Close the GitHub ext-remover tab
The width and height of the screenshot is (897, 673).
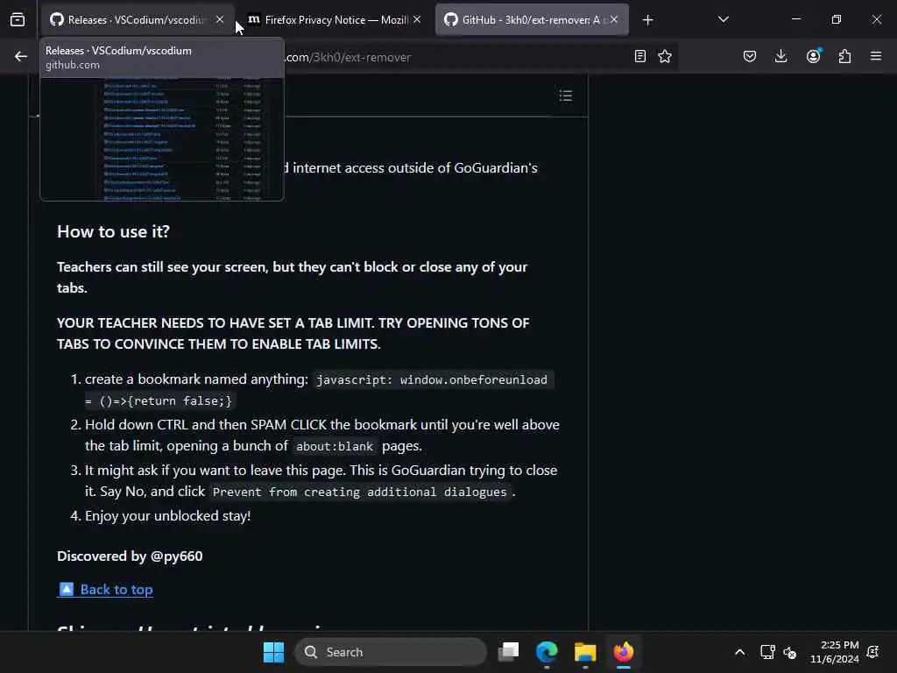[614, 19]
